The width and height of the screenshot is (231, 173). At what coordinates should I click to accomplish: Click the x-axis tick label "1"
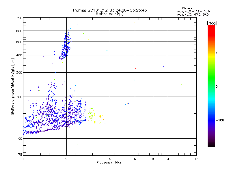pyautogui.click(x=23, y=159)
